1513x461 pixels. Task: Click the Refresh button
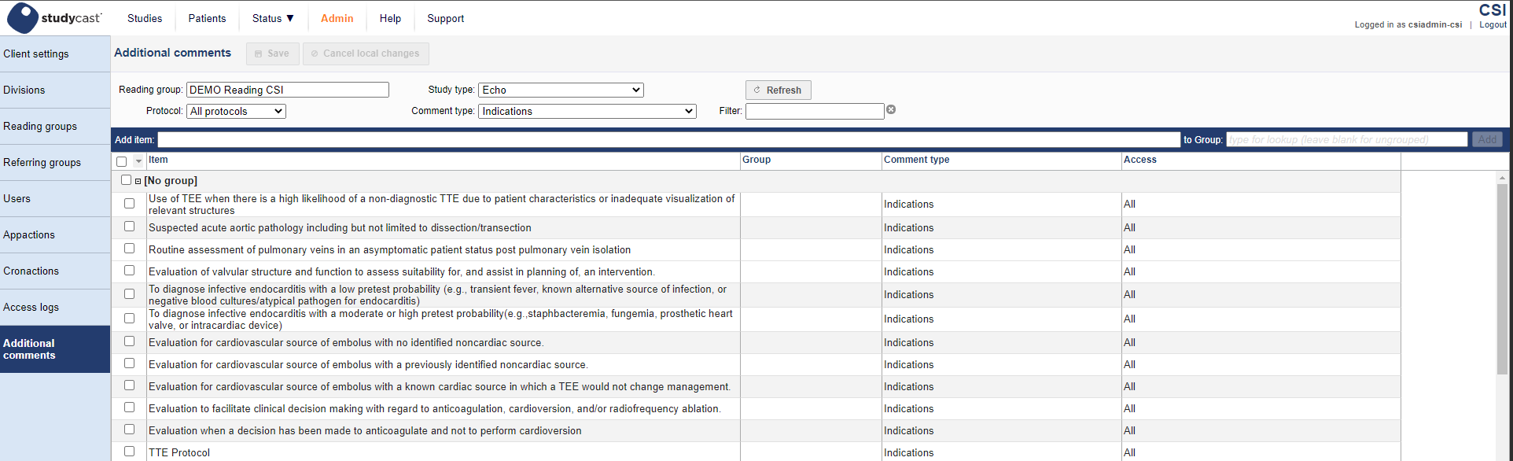pos(778,90)
